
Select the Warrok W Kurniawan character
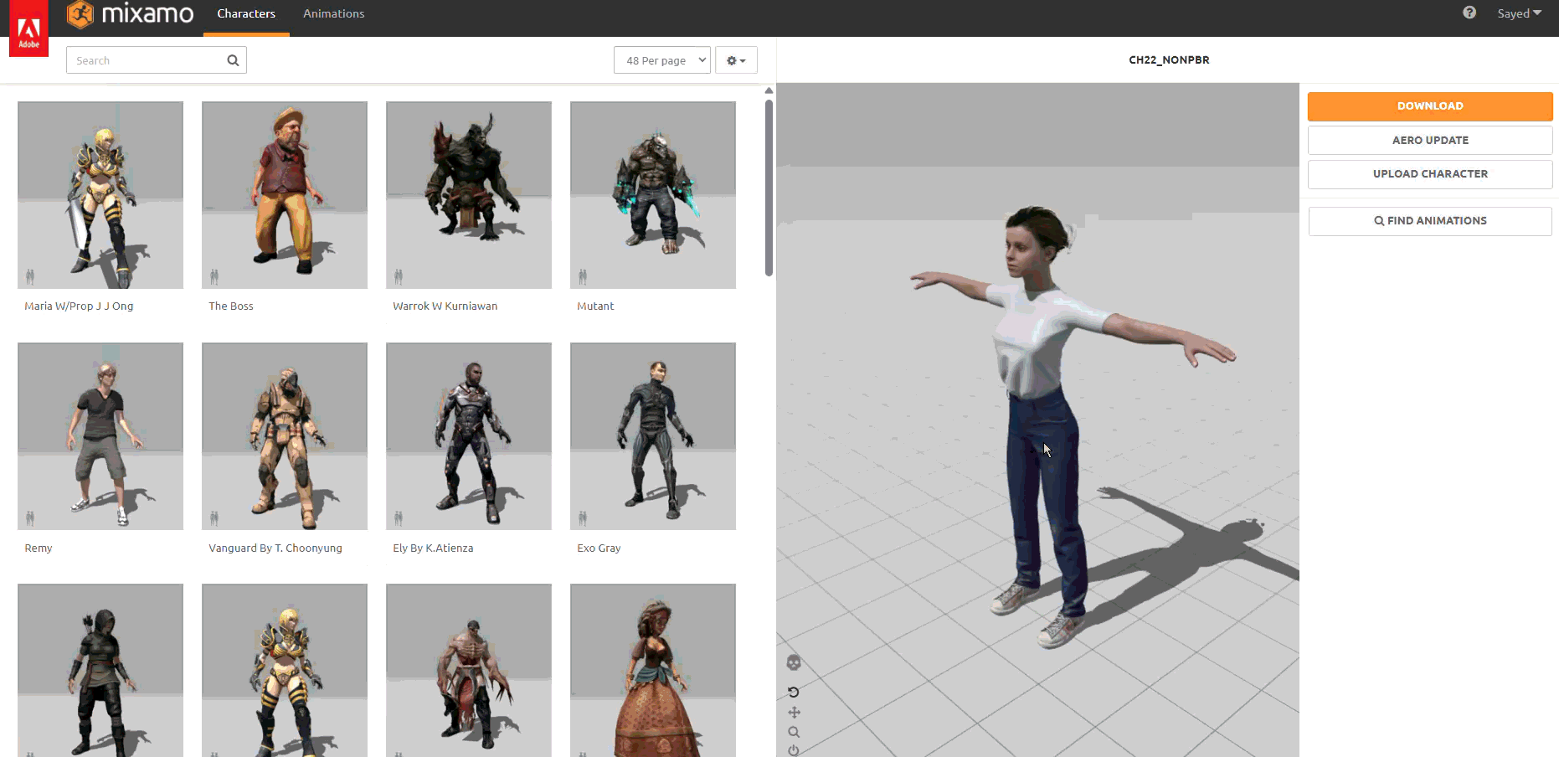469,195
